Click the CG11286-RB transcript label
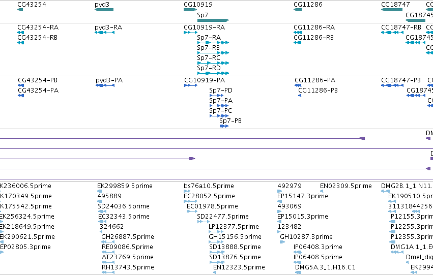Viewport: 433px width, 275px height. [313, 38]
